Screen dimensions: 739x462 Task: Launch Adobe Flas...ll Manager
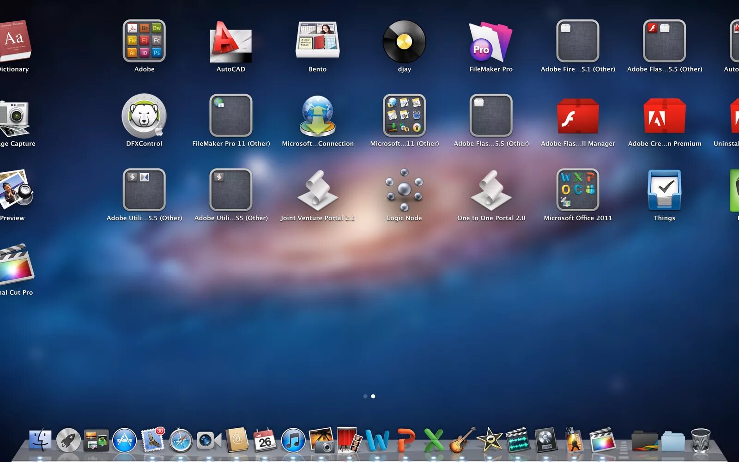pos(578,116)
